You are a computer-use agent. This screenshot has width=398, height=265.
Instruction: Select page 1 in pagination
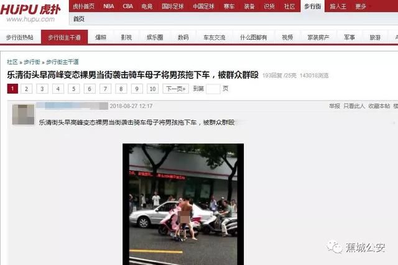point(12,89)
